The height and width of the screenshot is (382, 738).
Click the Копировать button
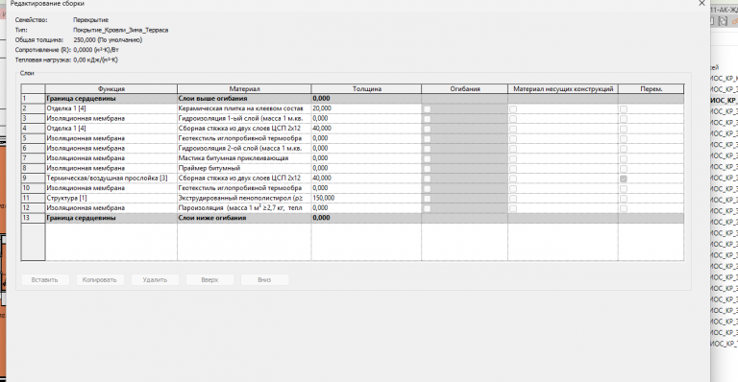tap(99, 279)
